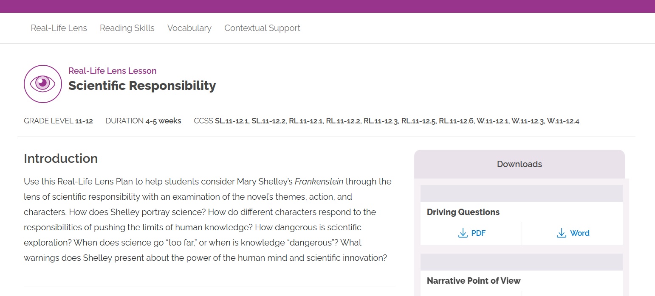Image resolution: width=655 pixels, height=296 pixels.
Task: Download Driving Questions as Word document
Action: tap(579, 233)
